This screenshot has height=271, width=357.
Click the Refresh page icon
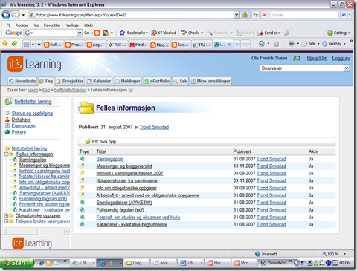[255, 15]
